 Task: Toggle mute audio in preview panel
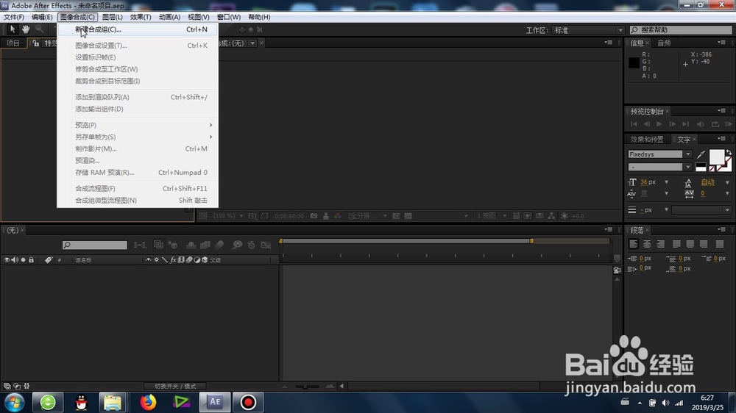coord(701,124)
